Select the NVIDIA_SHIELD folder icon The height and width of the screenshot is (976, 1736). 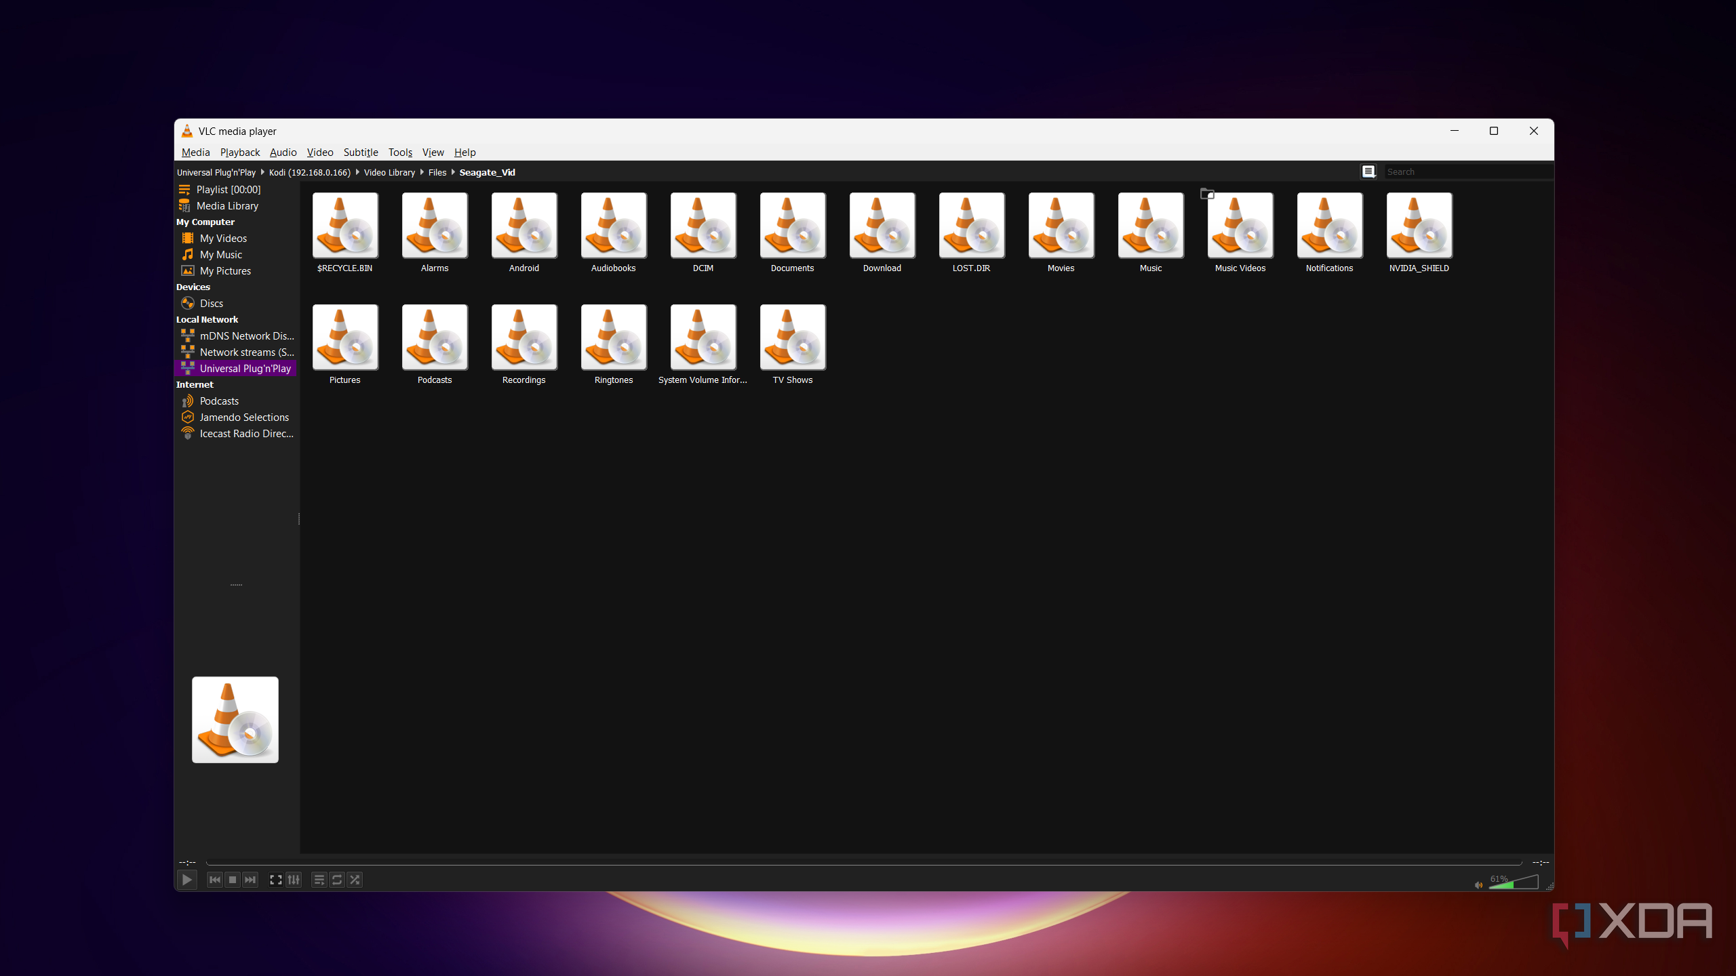pos(1419,226)
